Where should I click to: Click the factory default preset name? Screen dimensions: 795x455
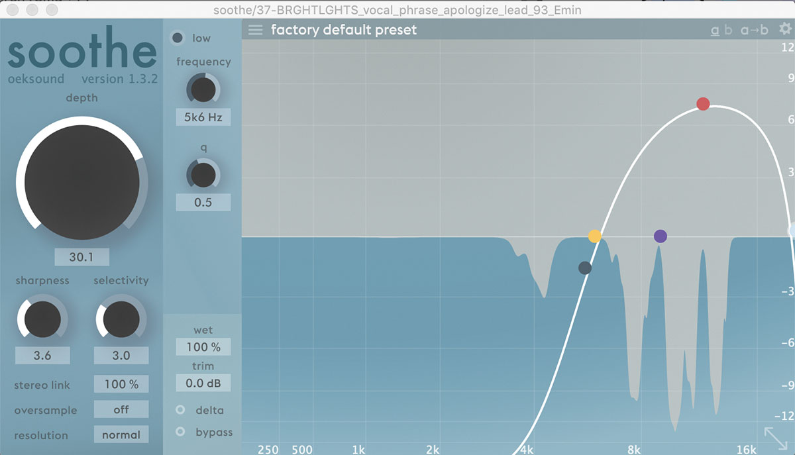click(344, 30)
